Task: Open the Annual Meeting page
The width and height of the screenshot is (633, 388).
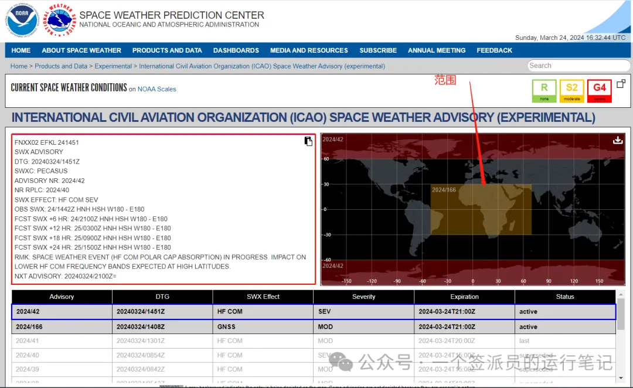Action: (x=437, y=50)
